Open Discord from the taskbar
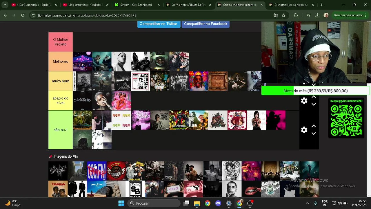The image size is (371, 209). 218,203
